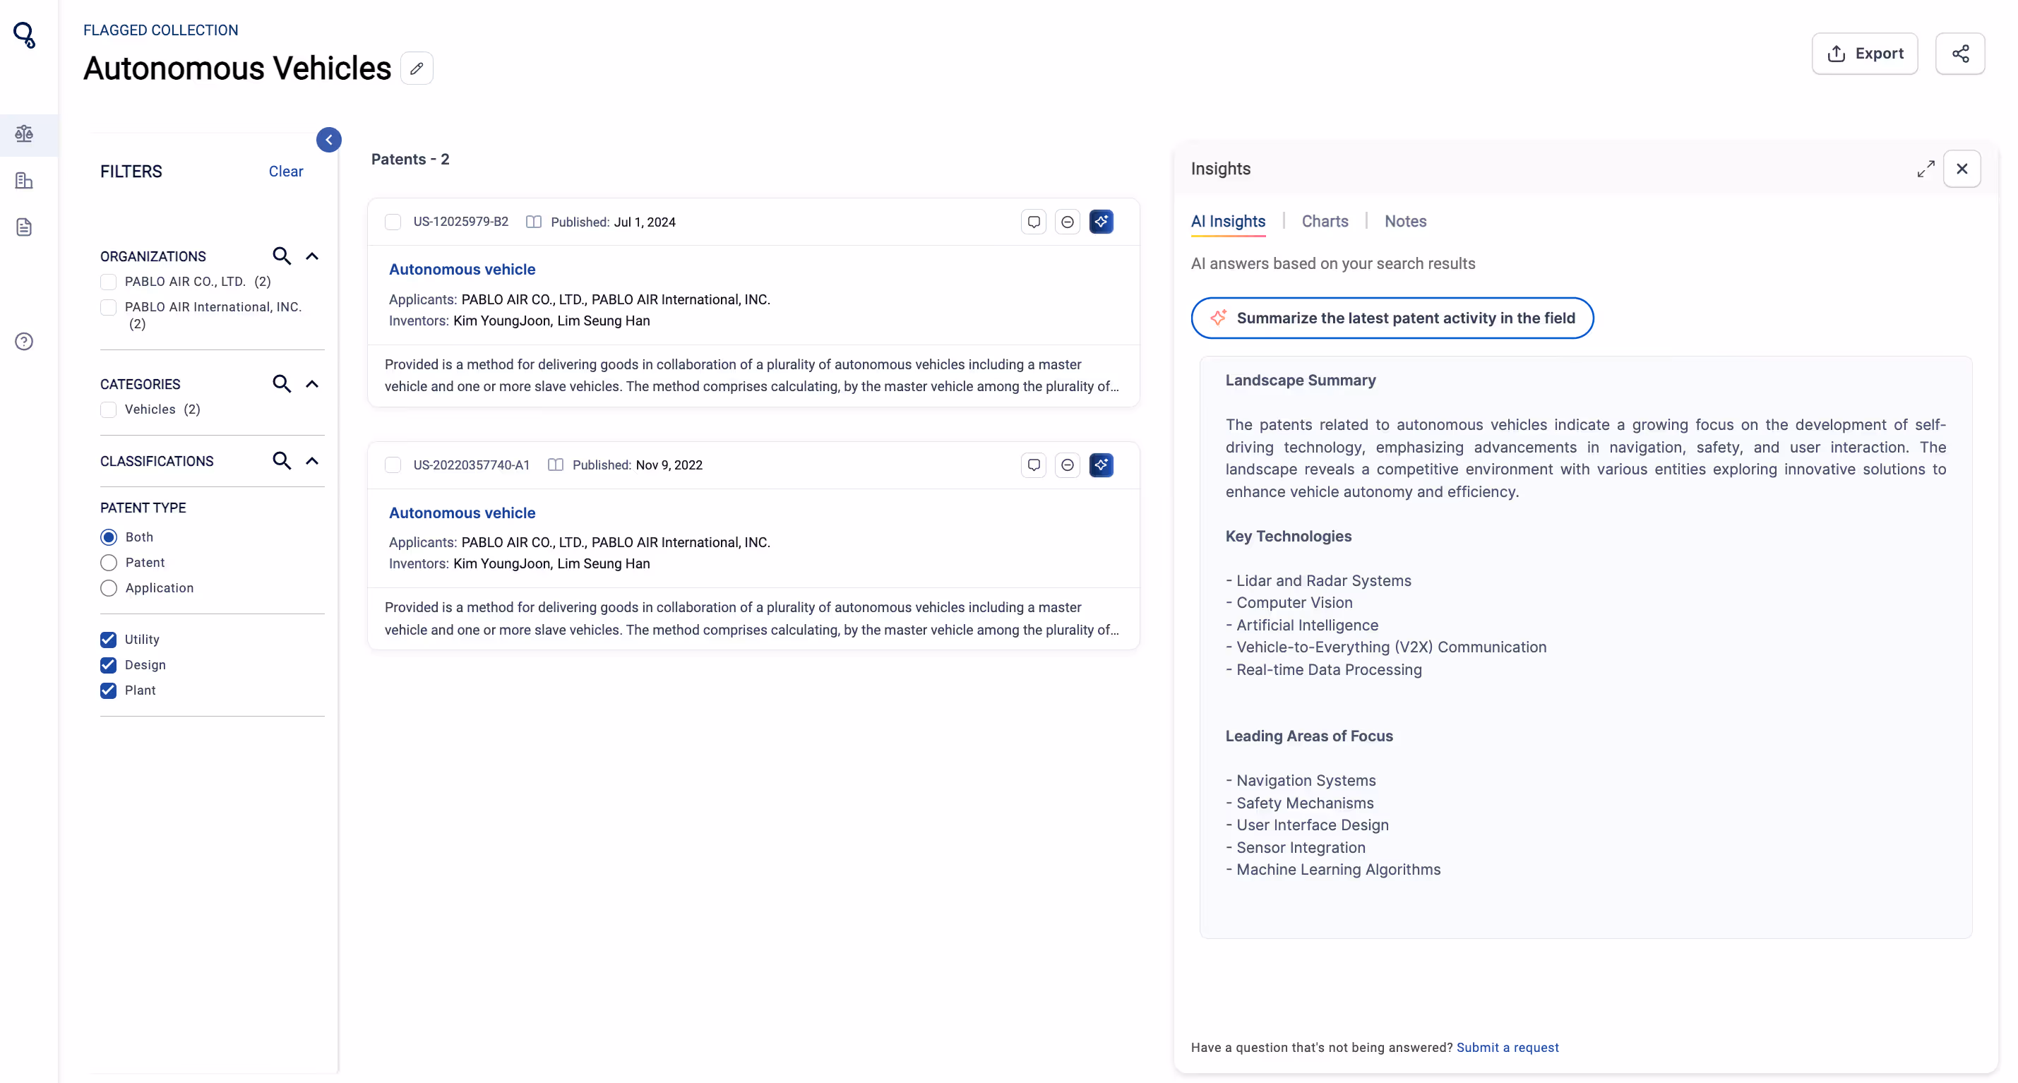
Task: Click the Patents - 2 count label
Action: tap(410, 159)
